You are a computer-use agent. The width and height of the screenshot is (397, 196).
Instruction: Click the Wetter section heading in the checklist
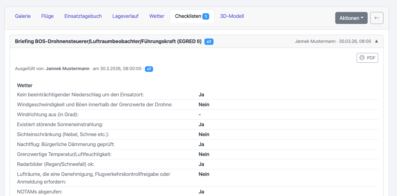coord(25,85)
